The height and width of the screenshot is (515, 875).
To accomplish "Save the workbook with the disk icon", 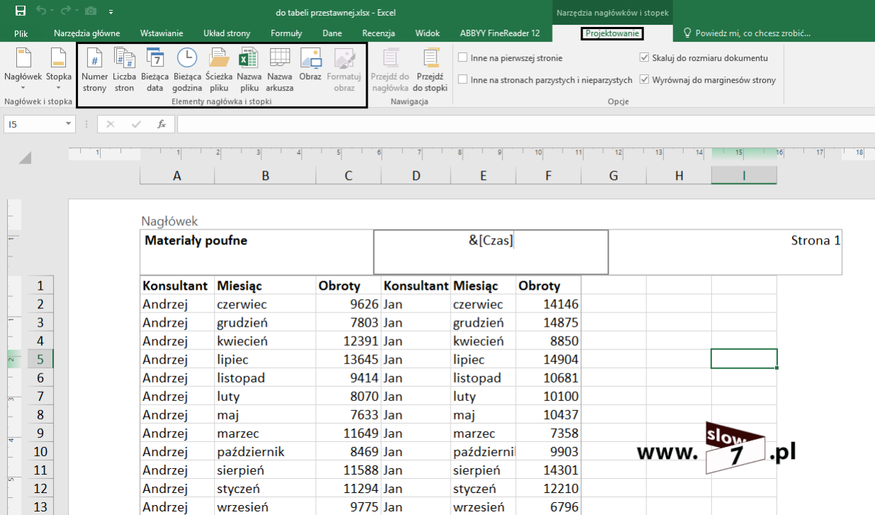I will click(x=20, y=11).
